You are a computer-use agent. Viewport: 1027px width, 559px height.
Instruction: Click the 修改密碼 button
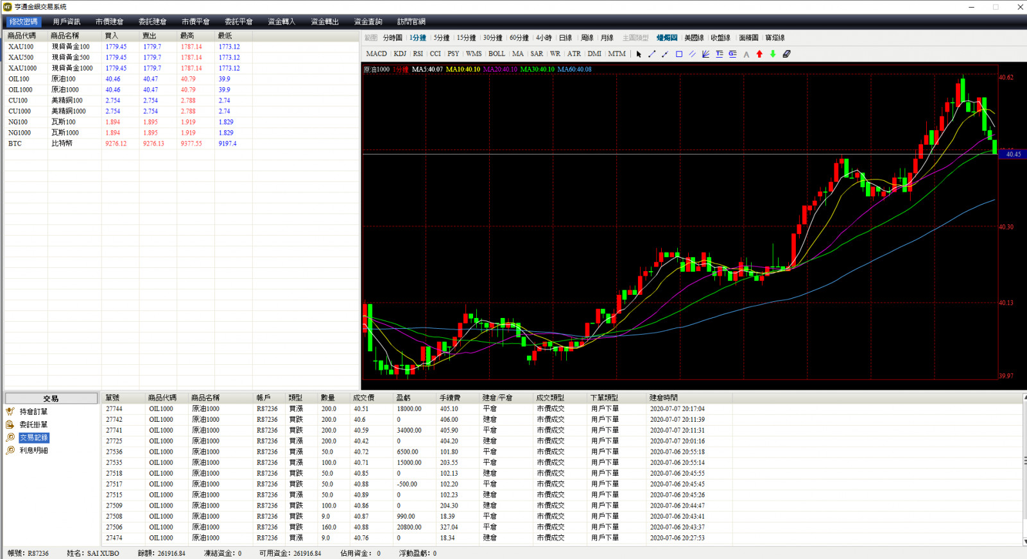pos(23,22)
